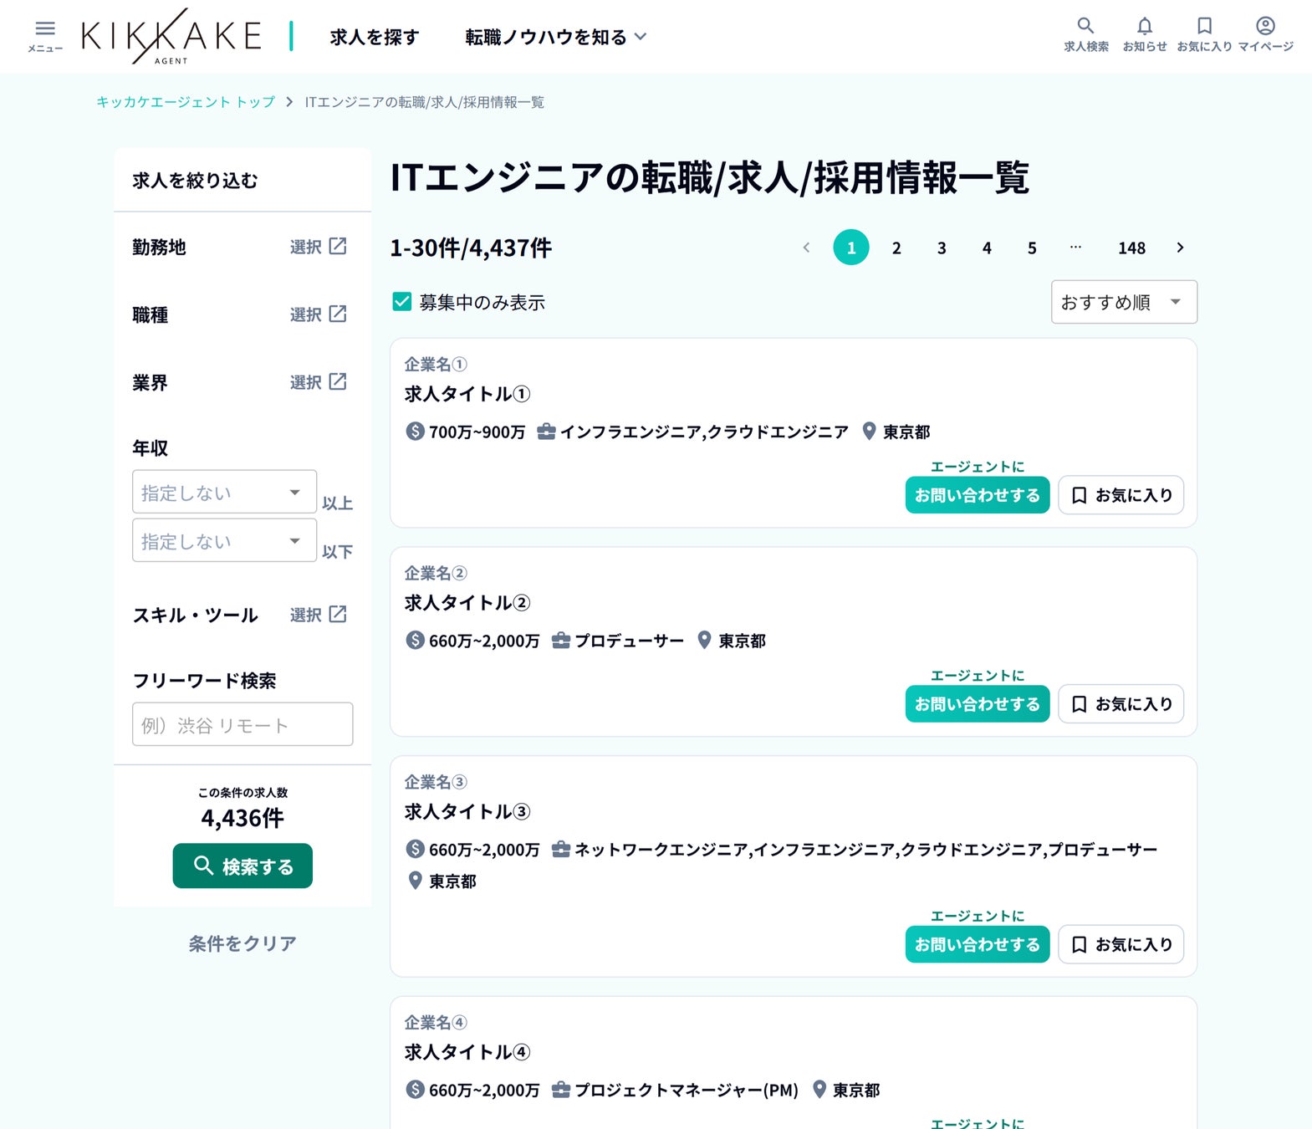1312x1129 pixels.
Task: Click the フリーワード検索 text field
Action: (x=242, y=724)
